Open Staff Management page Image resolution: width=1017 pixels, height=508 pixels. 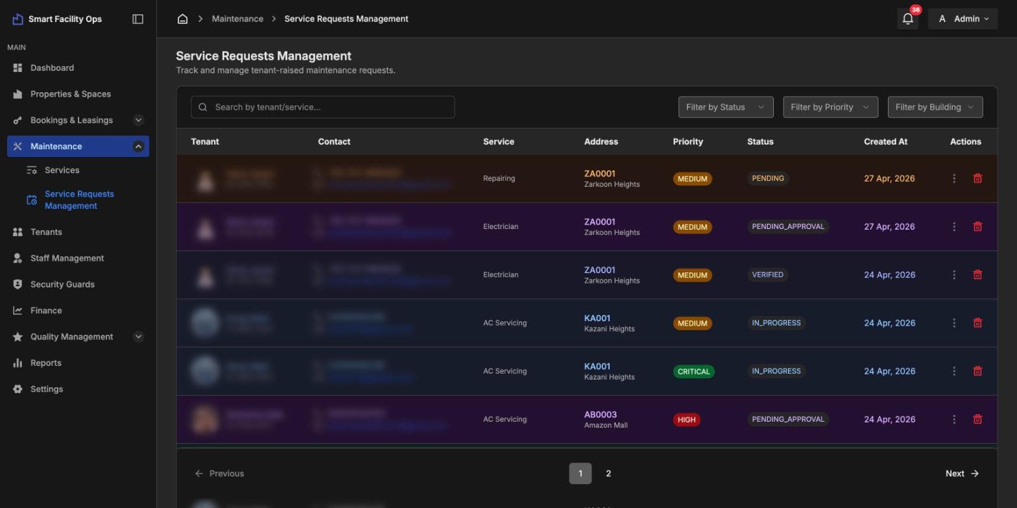tap(67, 258)
